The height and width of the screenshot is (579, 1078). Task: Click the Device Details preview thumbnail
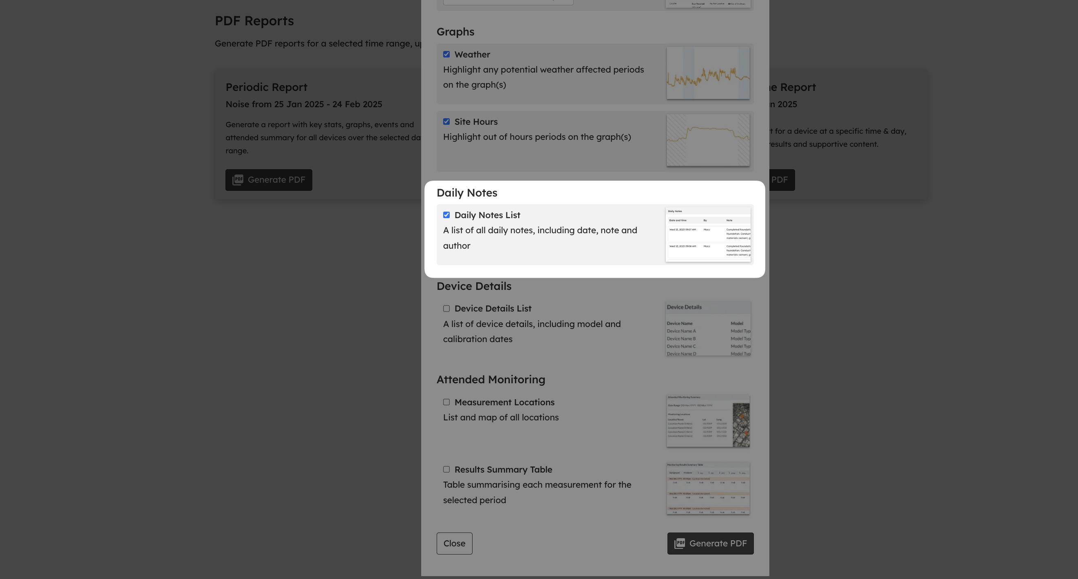(x=708, y=329)
